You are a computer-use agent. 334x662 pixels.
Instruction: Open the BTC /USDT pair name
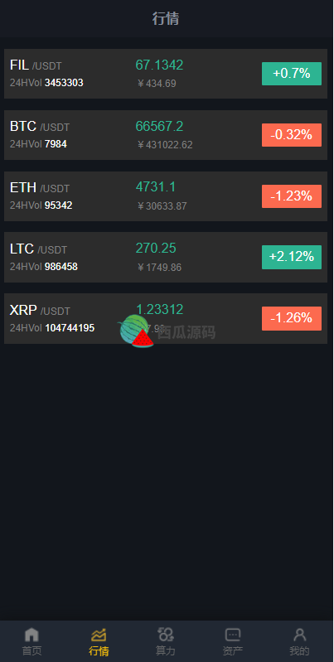(x=40, y=126)
